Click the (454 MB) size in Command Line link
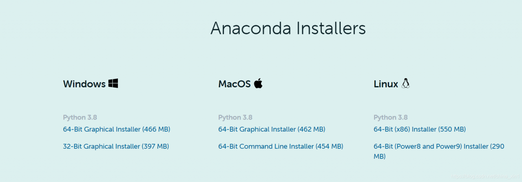Screen dimensions: 522x182 330,146
